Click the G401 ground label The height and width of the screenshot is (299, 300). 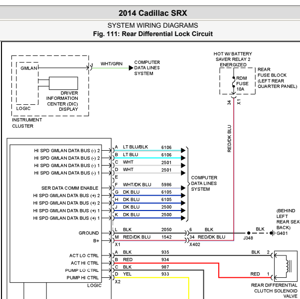coord(282,233)
